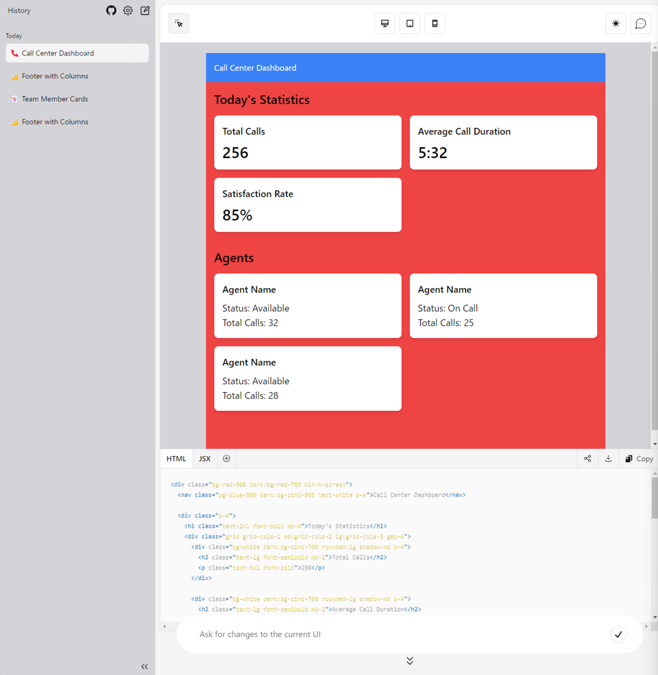
Task: Copy the code using the Copy button
Action: pos(638,458)
